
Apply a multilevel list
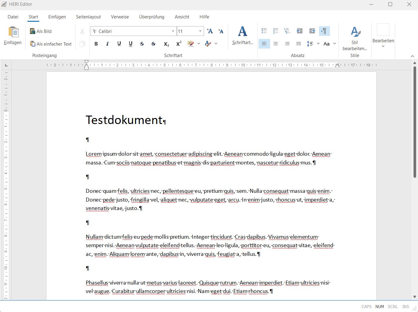click(x=287, y=31)
